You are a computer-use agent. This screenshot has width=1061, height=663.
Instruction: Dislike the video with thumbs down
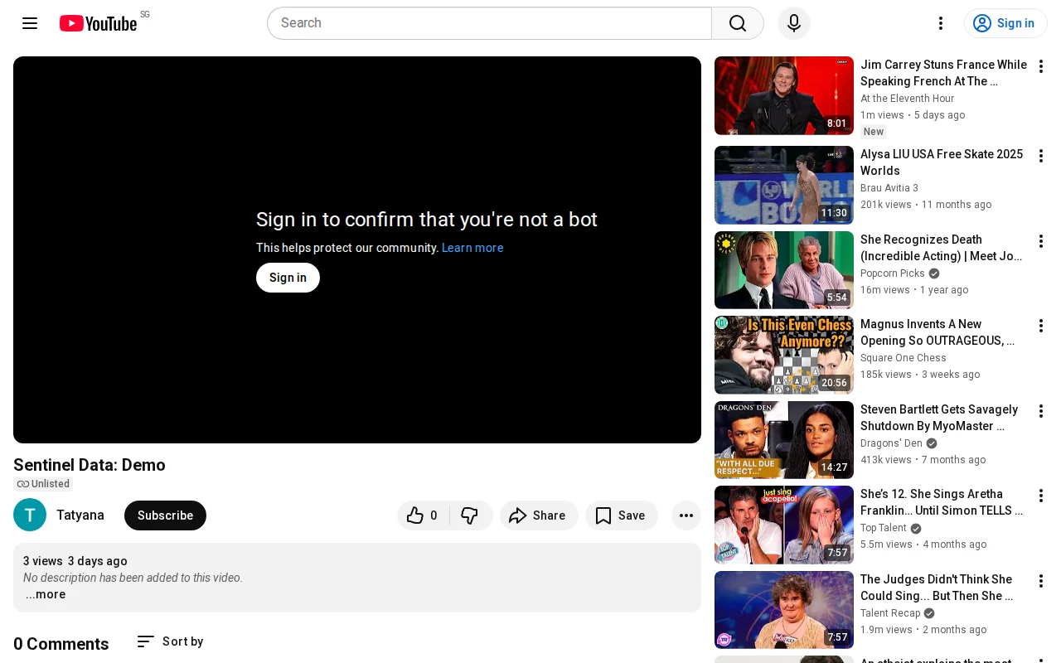(x=471, y=515)
